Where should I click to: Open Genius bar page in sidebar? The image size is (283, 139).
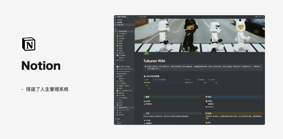[x=124, y=110]
